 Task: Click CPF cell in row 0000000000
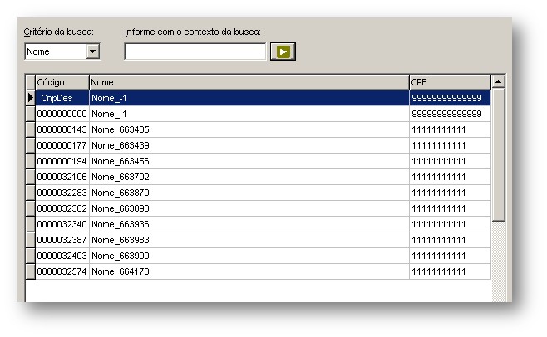450,114
